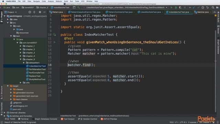220x124 pixels.
Task: Expand the utils package
Action: pyautogui.click(x=21, y=83)
